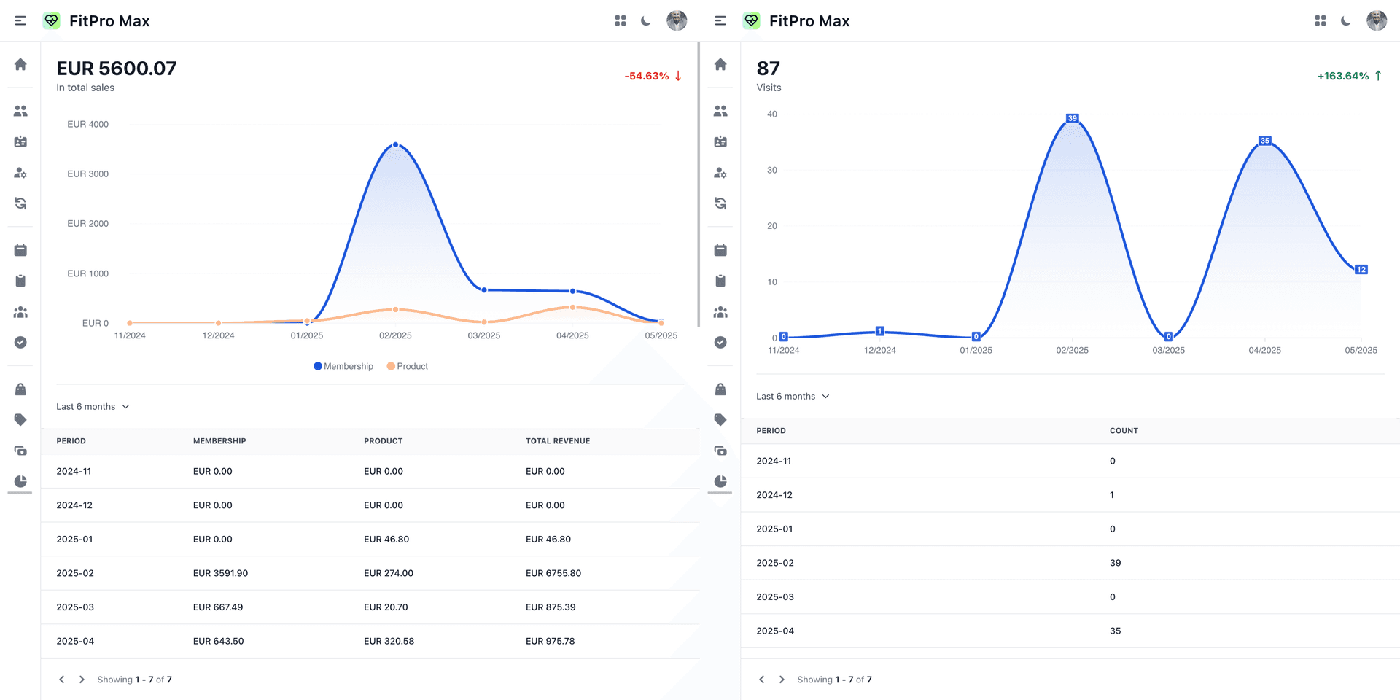Open the Membership card icon
The image size is (1400, 700).
(x=20, y=141)
